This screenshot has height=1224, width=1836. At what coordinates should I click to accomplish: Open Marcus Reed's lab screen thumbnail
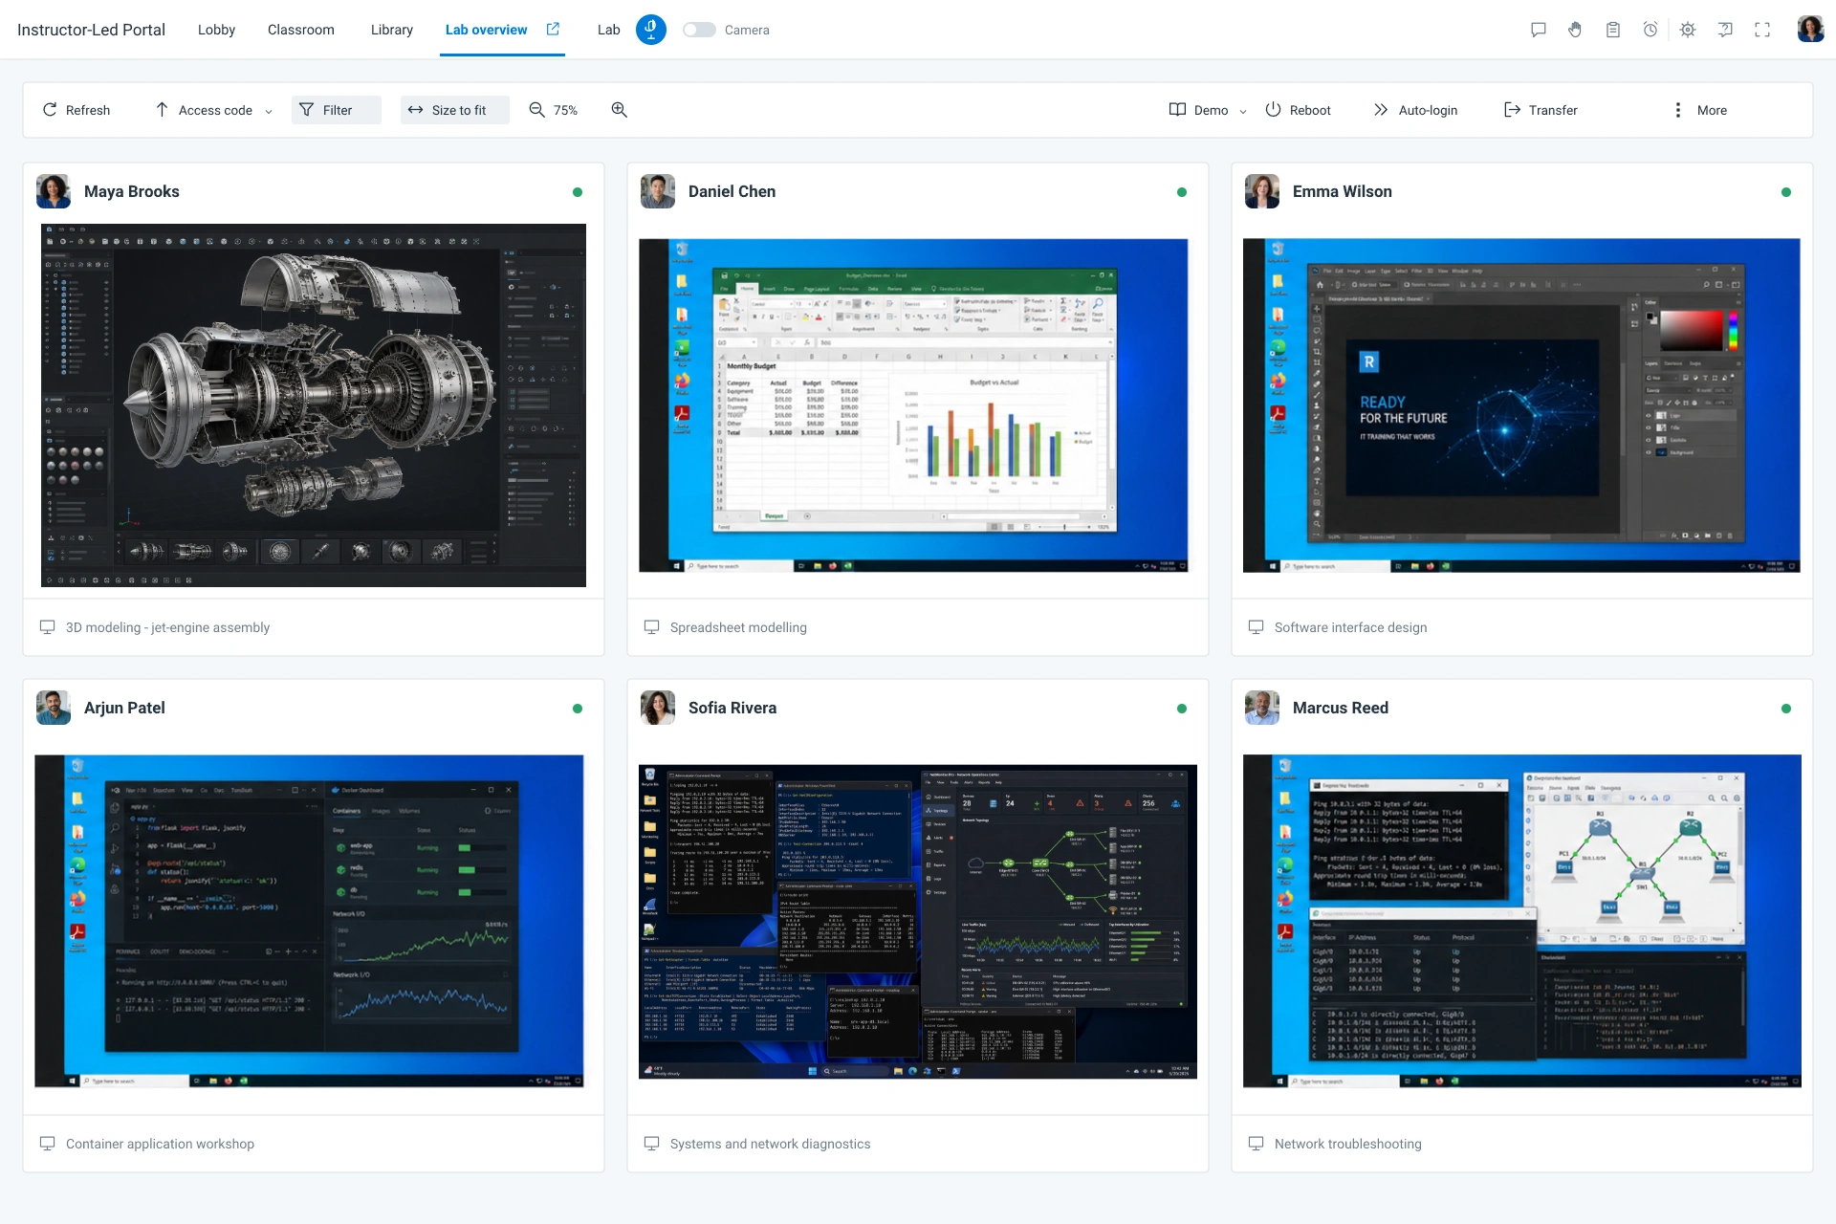(x=1521, y=921)
